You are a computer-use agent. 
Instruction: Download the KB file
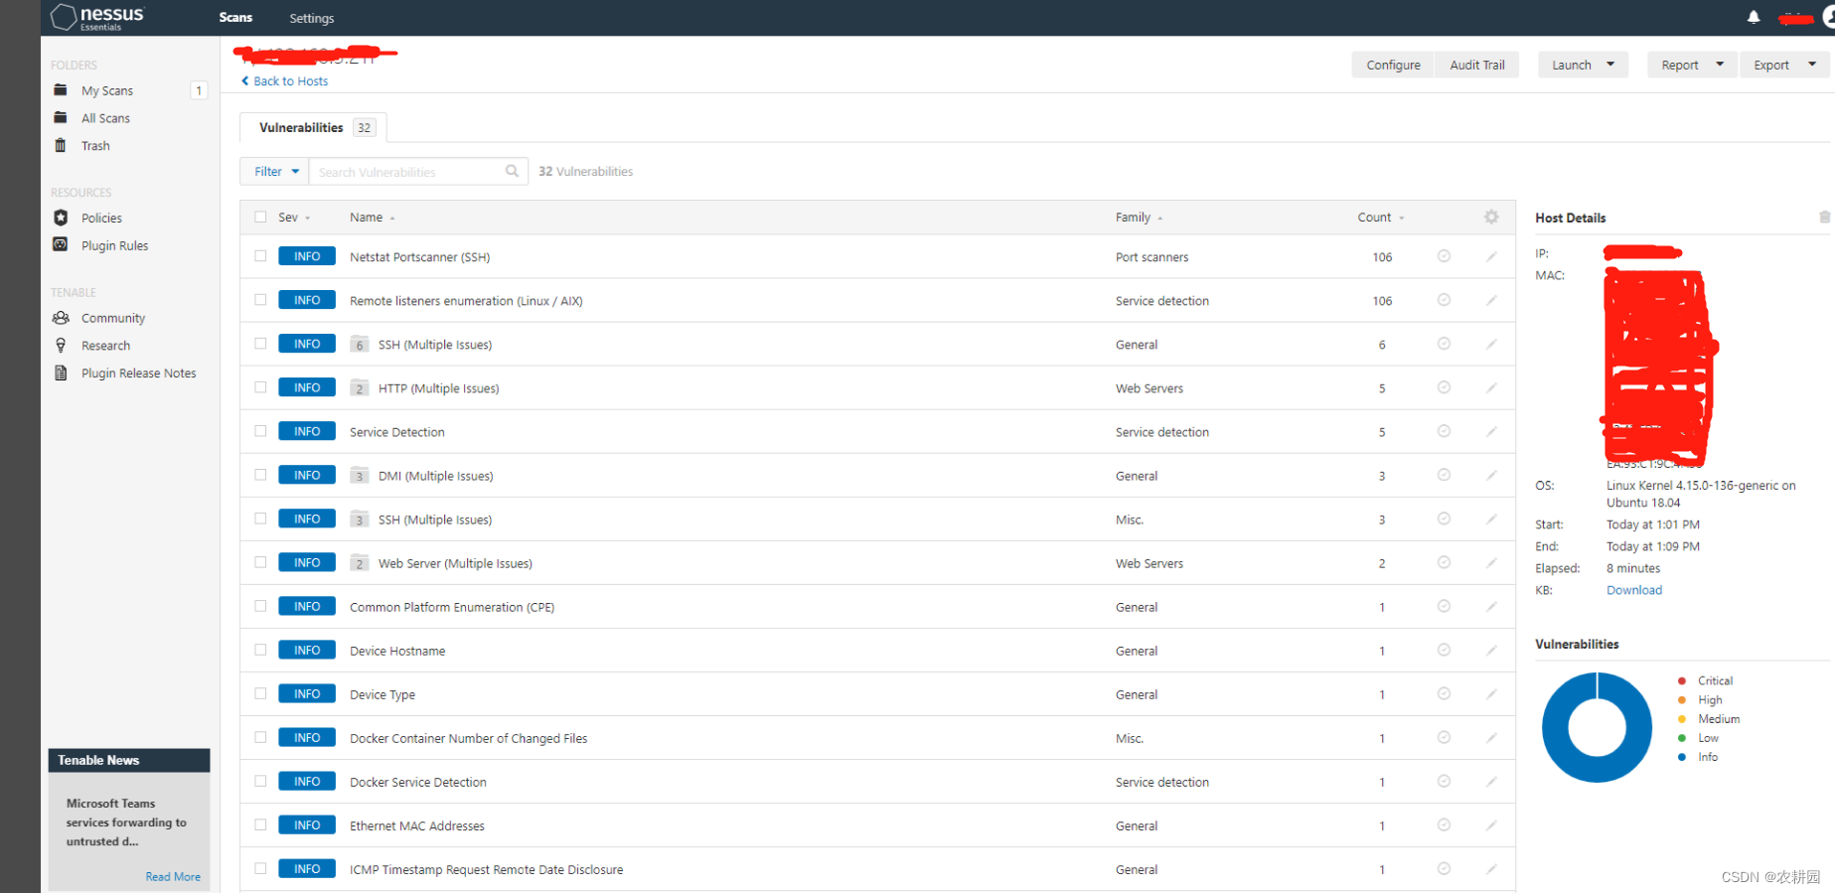click(x=1633, y=590)
